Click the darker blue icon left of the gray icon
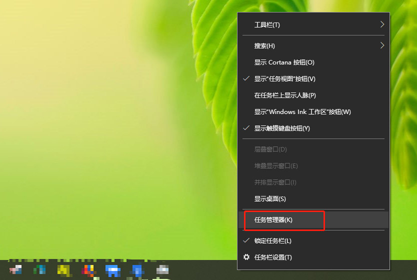 pos(137,270)
